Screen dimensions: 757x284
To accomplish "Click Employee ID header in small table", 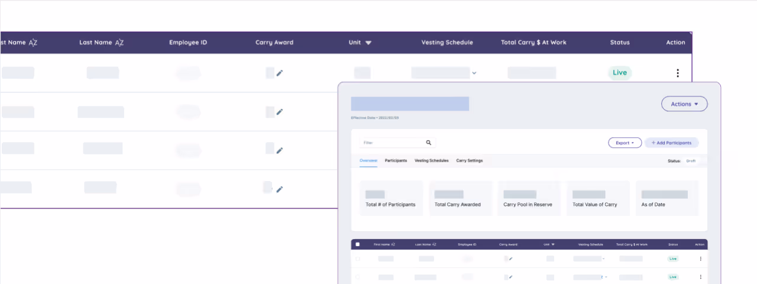I will [x=467, y=244].
